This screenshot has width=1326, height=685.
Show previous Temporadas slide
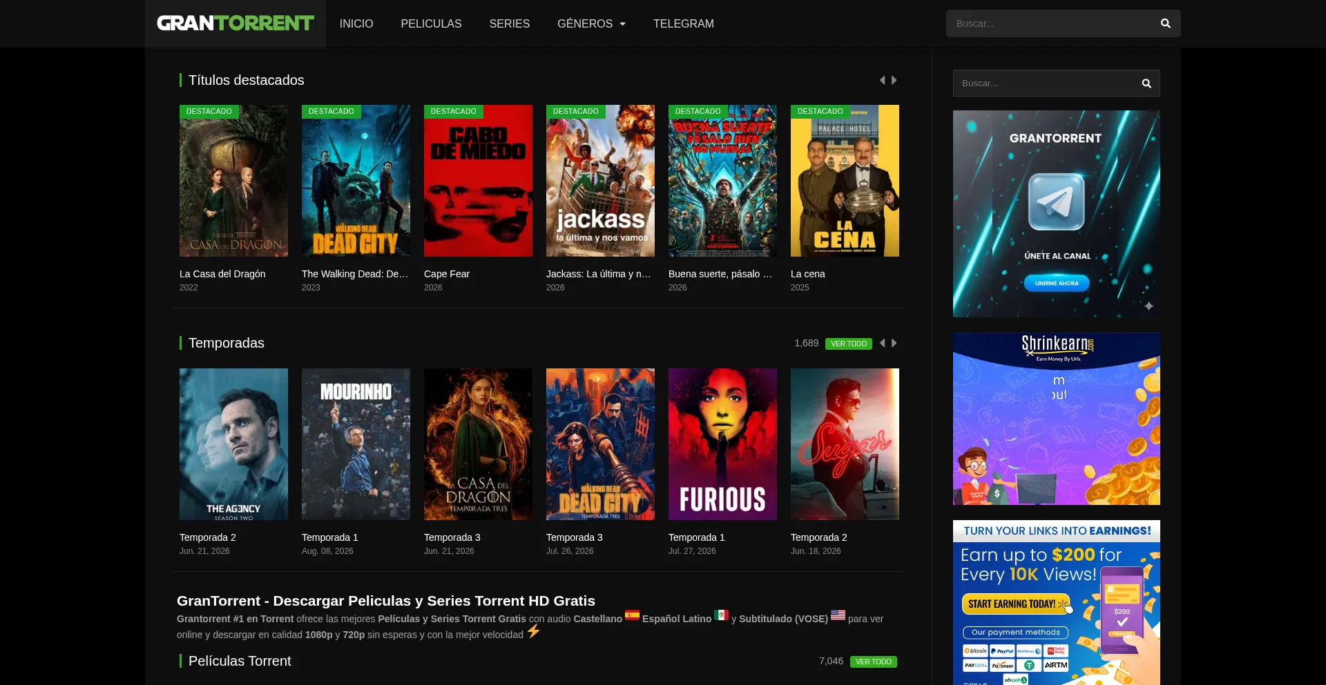[882, 343]
